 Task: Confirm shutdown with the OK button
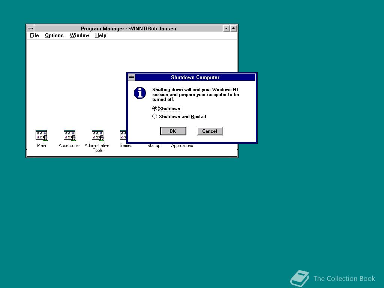tap(173, 131)
